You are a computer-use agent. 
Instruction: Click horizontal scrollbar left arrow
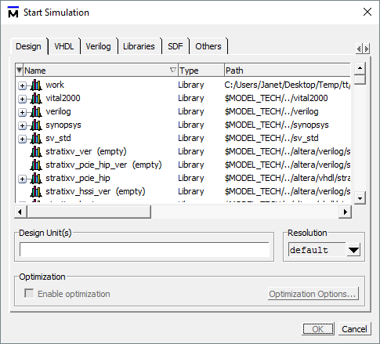pos(20,212)
